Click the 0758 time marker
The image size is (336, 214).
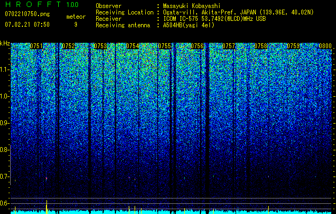coord(261,46)
